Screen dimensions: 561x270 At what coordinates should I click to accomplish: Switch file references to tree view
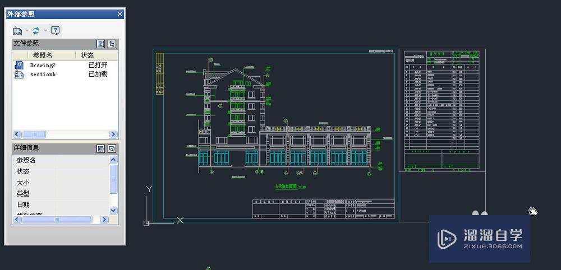(112, 44)
